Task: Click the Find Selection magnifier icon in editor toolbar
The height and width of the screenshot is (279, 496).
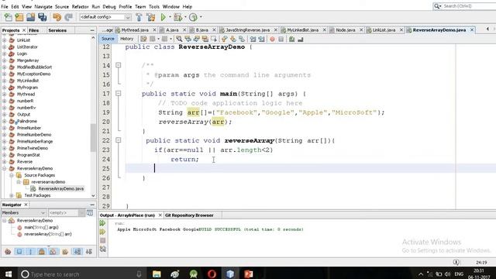Action: tap(179, 39)
